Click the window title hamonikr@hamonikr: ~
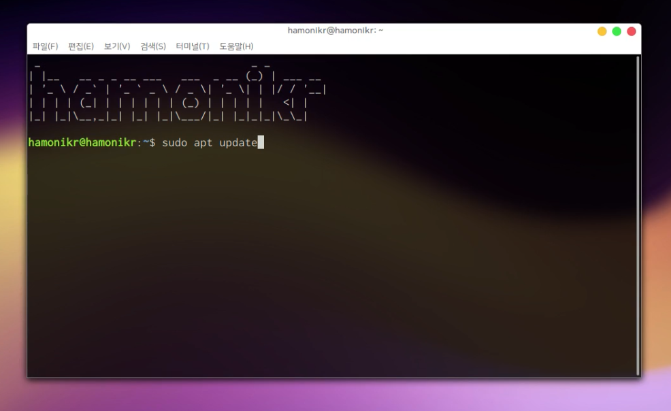Viewport: 671px width, 411px height. pos(335,31)
